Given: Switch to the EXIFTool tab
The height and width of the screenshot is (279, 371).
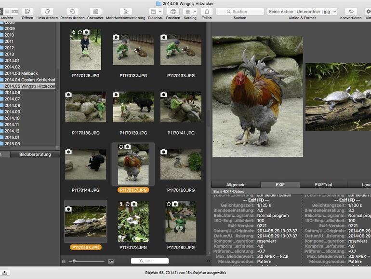Looking at the screenshot, I should (x=323, y=185).
